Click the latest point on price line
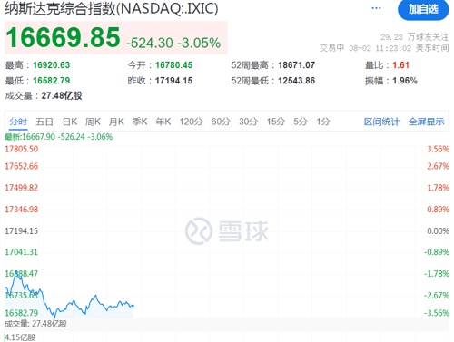The width and height of the screenshot is (454, 342). click(x=133, y=306)
